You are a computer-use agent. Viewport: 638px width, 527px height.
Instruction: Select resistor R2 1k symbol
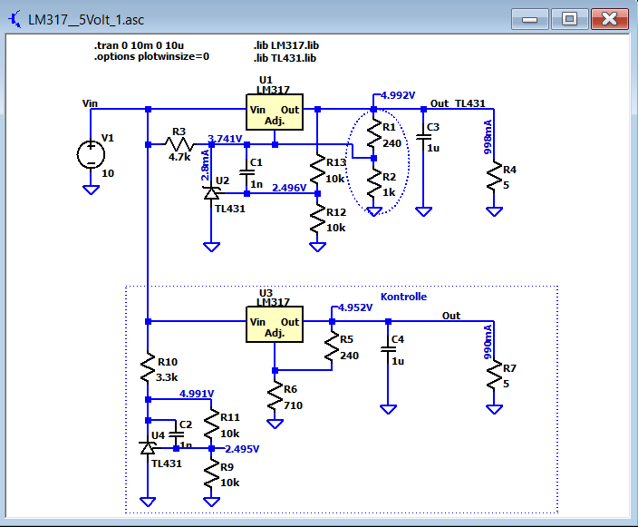(x=374, y=184)
